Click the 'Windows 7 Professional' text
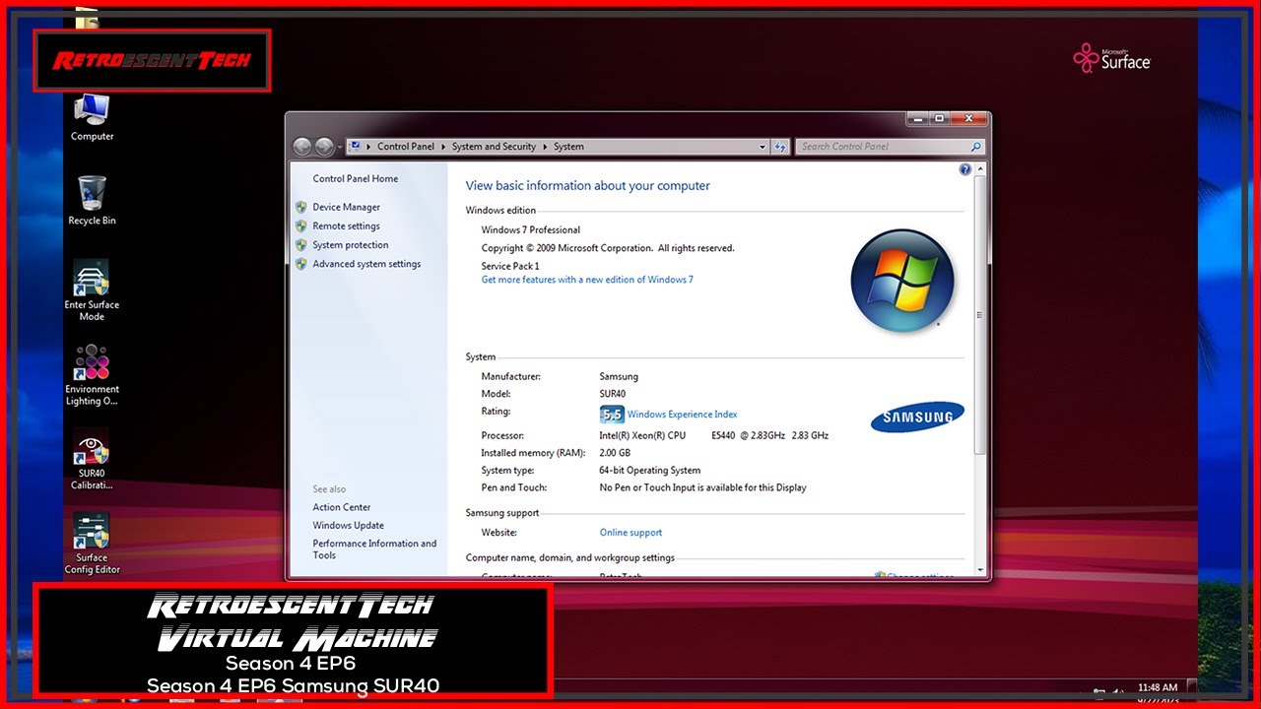 click(x=531, y=230)
